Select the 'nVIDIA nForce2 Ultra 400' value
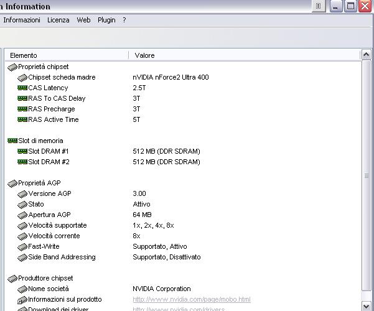The height and width of the screenshot is (311, 374). pyautogui.click(x=171, y=77)
